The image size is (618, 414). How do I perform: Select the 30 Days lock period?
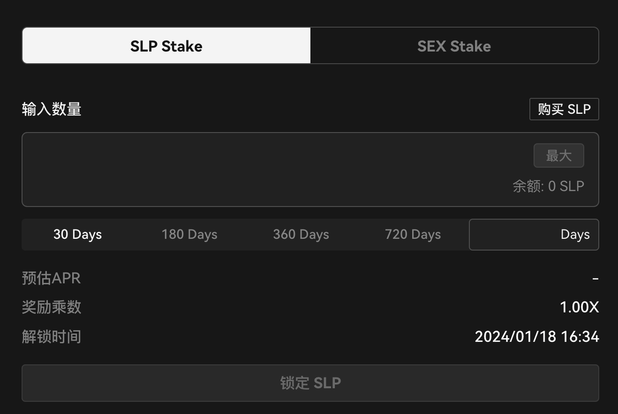pos(78,235)
